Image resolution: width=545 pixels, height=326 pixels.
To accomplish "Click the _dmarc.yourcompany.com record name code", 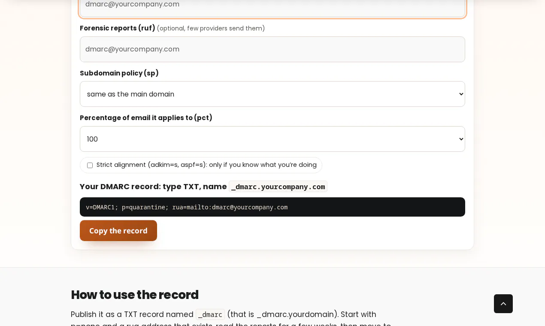I will pos(278,187).
